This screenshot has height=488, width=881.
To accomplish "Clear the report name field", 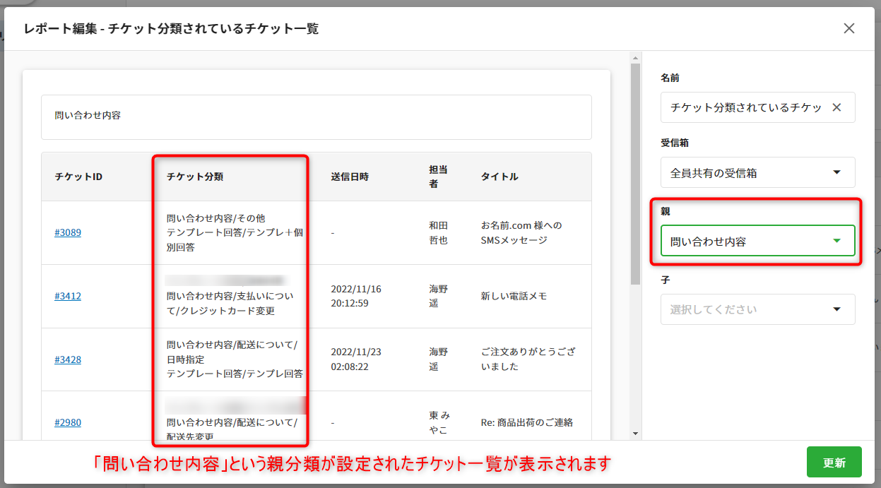I will click(836, 107).
